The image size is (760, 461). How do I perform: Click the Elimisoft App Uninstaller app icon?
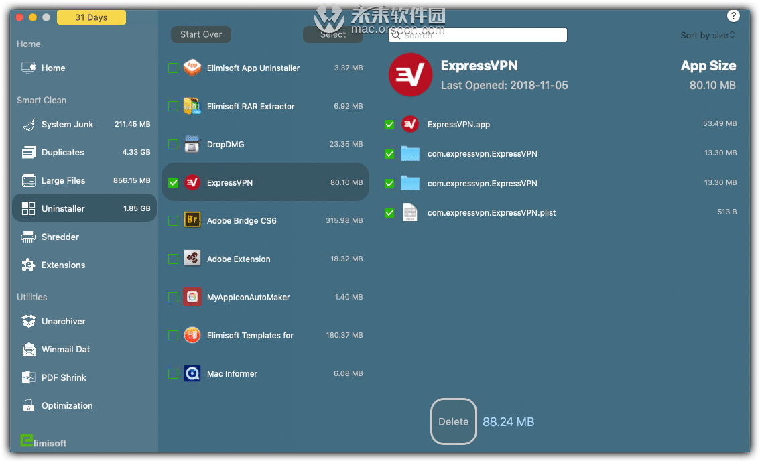(192, 68)
